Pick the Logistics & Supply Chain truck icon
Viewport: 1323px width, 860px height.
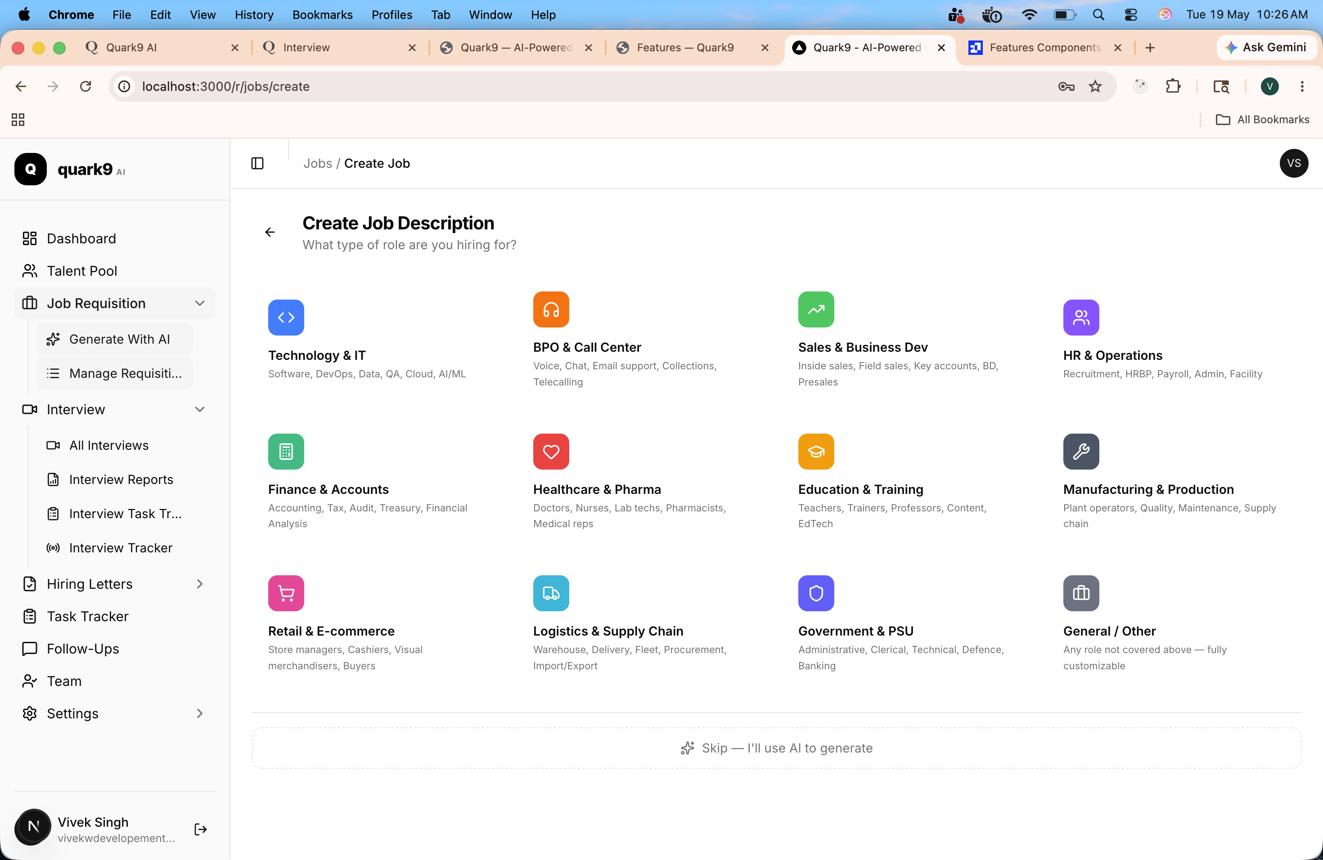coord(551,593)
